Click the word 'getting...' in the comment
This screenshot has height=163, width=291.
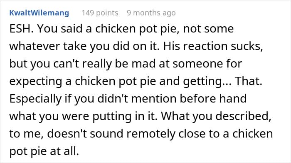pyautogui.click(x=207, y=81)
